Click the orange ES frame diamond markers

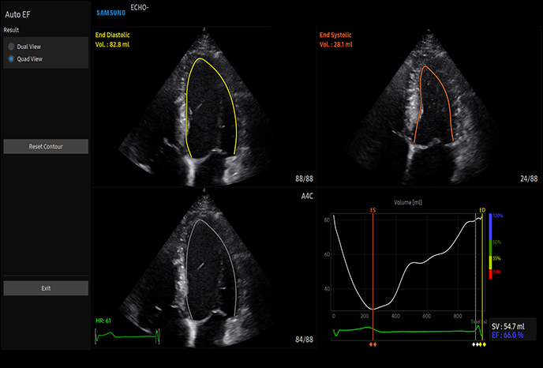[373, 345]
